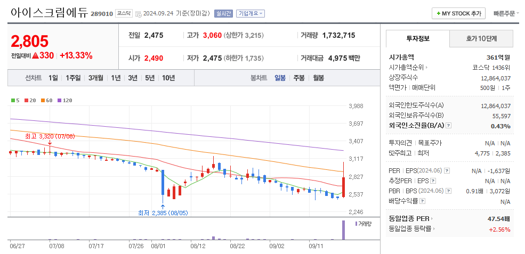
Task: Click the 0.43% foreign ownership ratio
Action: tap(501, 126)
